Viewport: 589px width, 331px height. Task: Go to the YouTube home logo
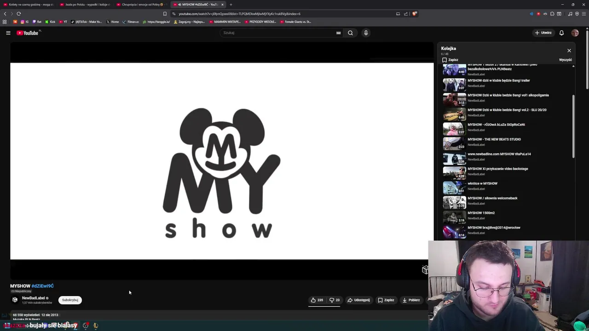click(29, 33)
